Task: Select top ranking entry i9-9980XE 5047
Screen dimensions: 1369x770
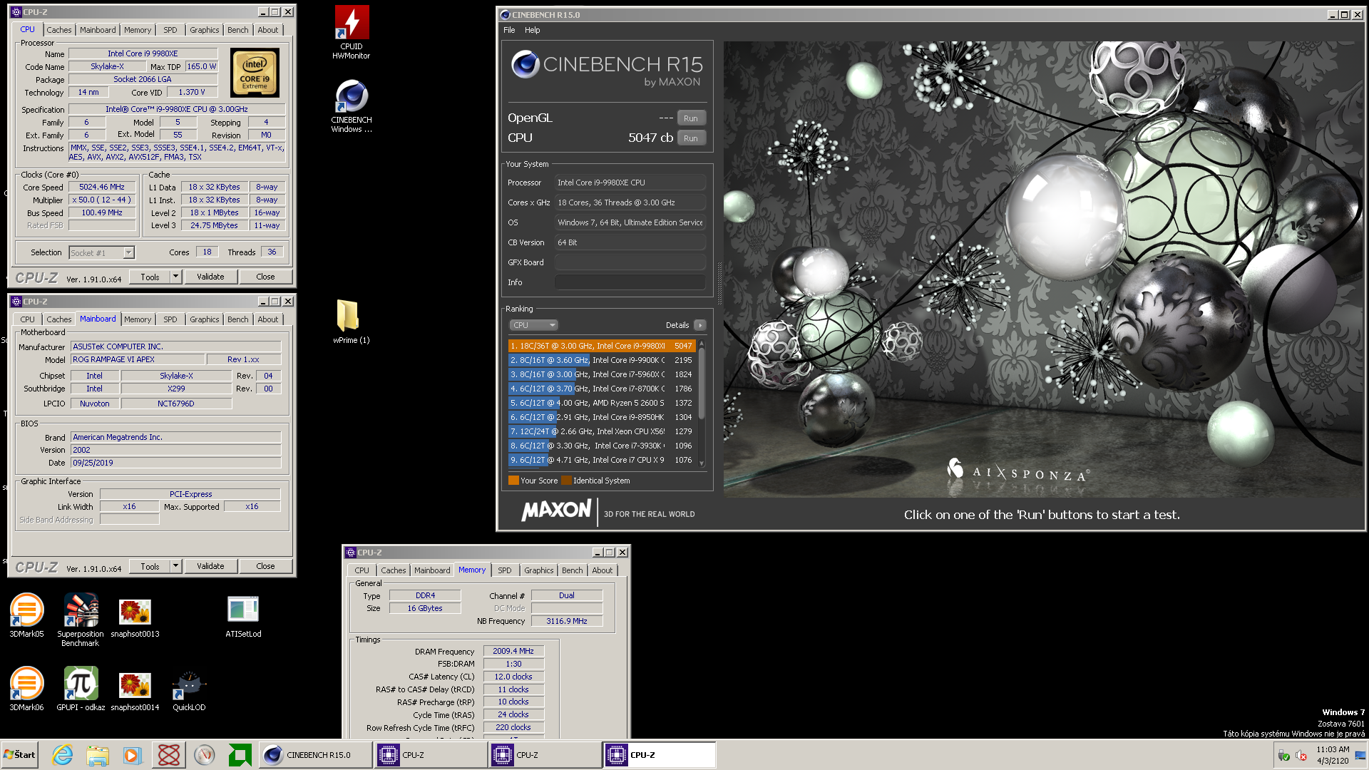Action: (602, 346)
